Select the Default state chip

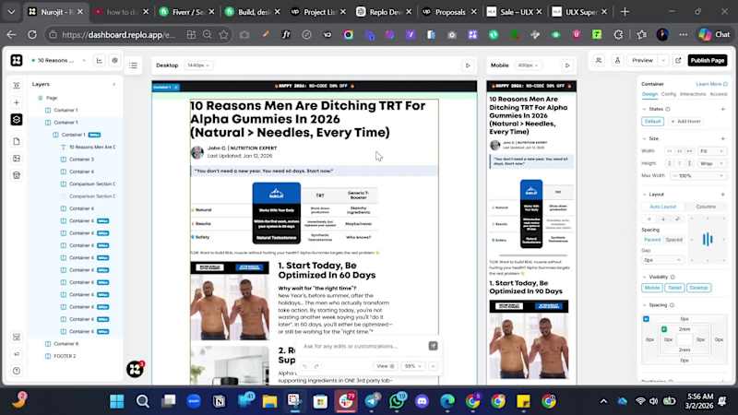652,122
